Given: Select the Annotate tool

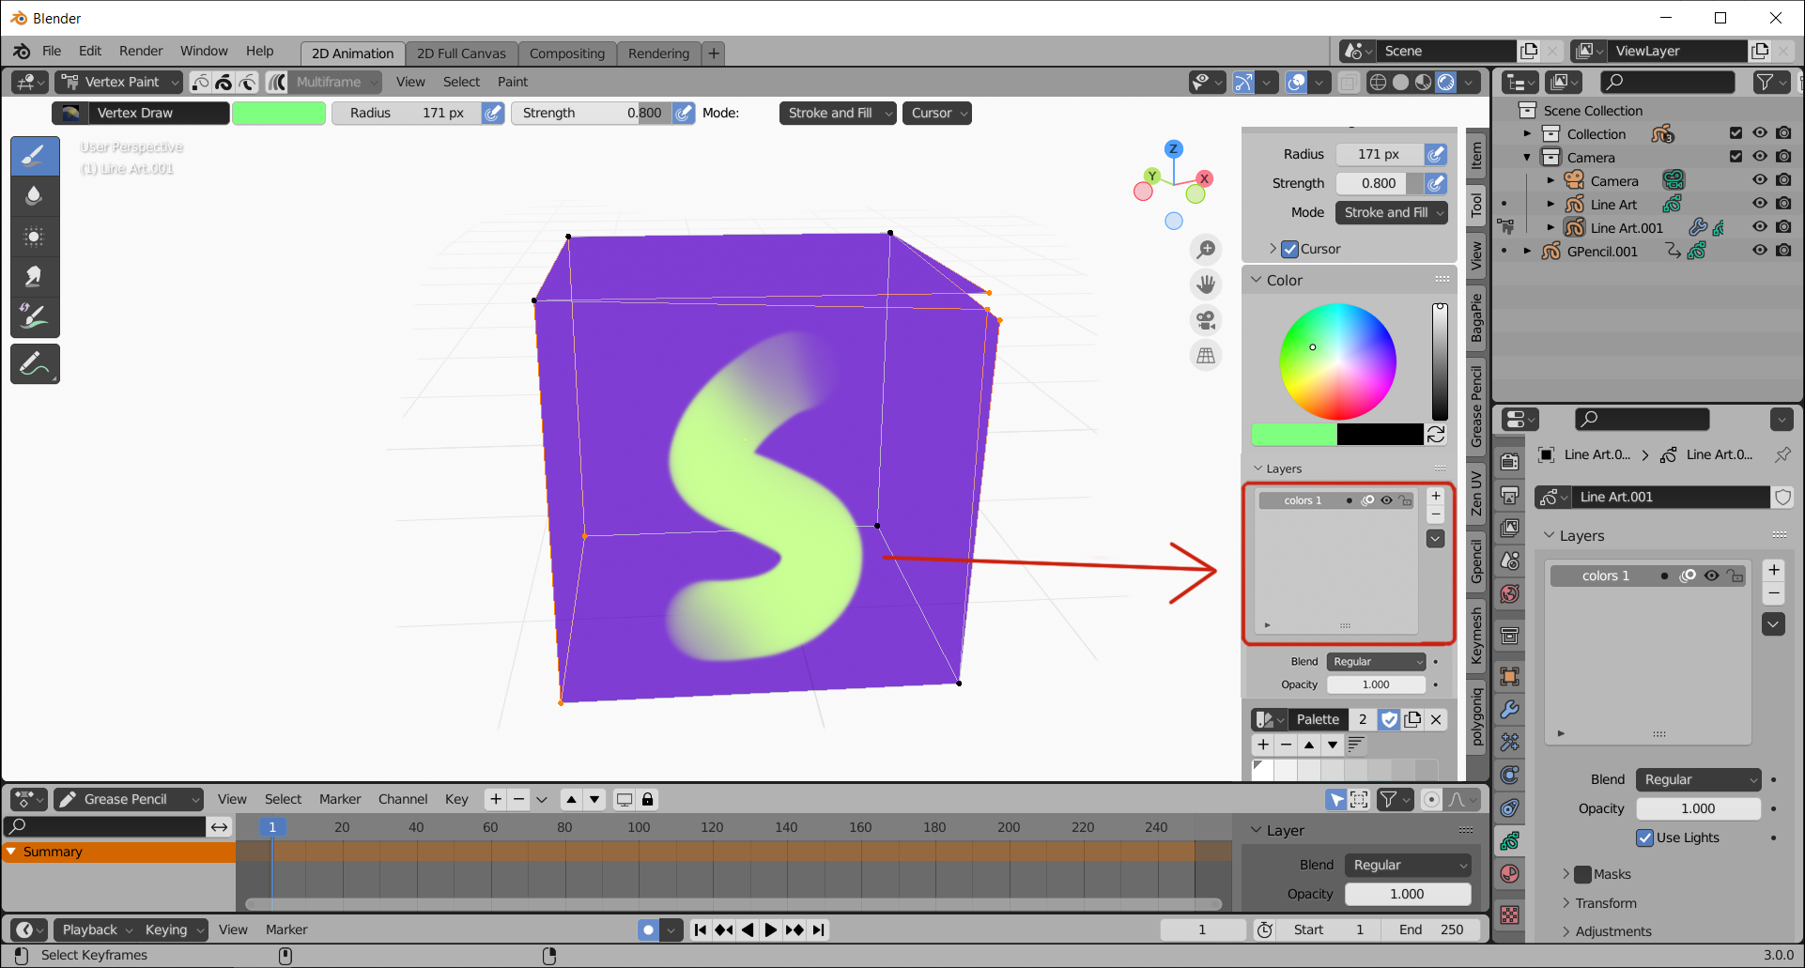Looking at the screenshot, I should pyautogui.click(x=35, y=364).
